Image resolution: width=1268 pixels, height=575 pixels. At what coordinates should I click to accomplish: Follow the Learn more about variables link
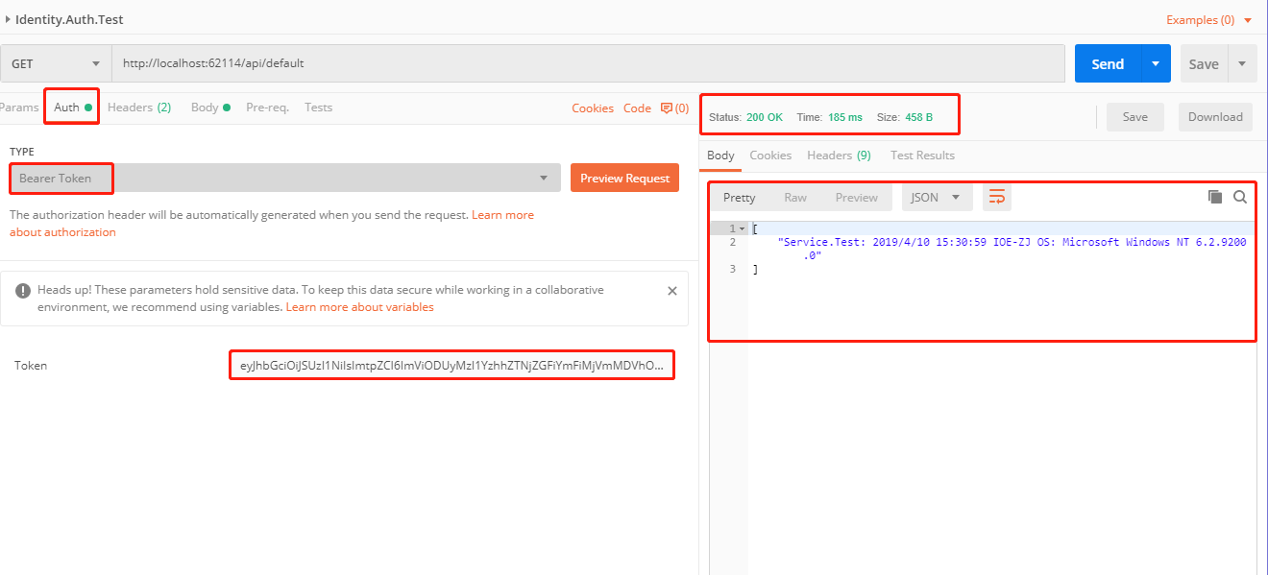(x=360, y=307)
